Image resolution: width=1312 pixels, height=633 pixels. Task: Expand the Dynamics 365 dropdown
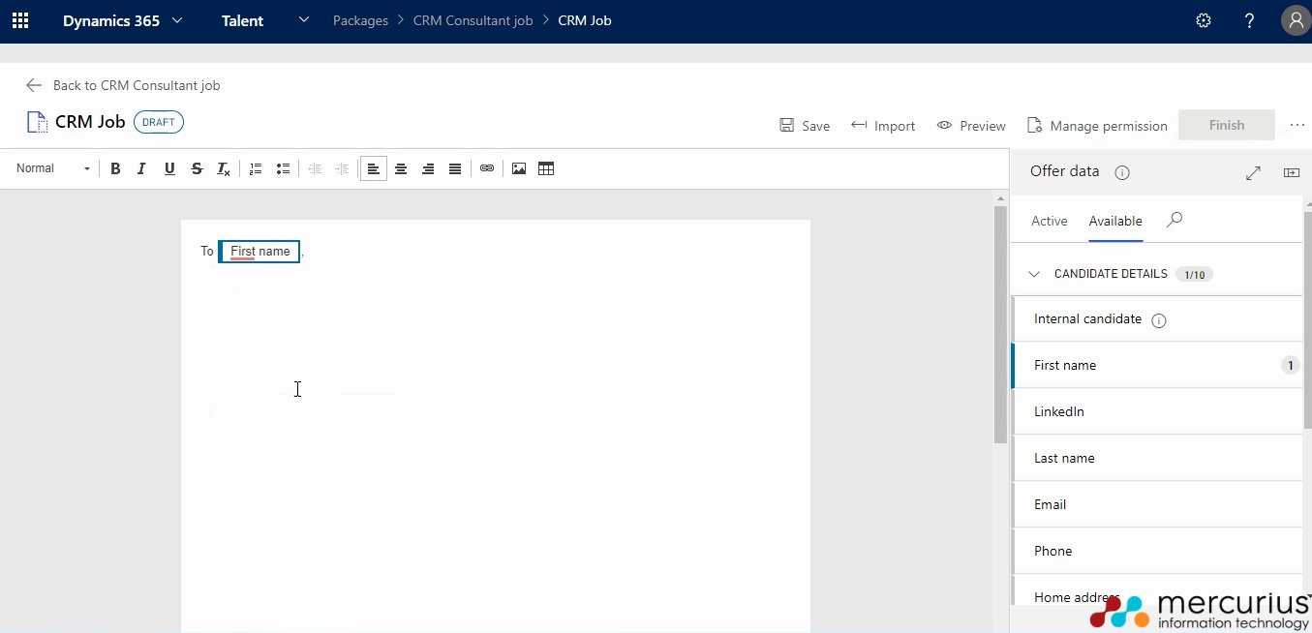(177, 20)
